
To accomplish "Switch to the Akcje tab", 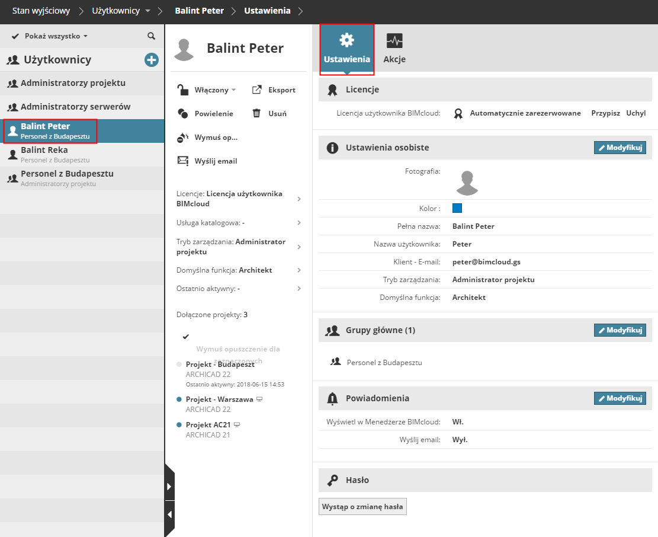I will coord(394,49).
